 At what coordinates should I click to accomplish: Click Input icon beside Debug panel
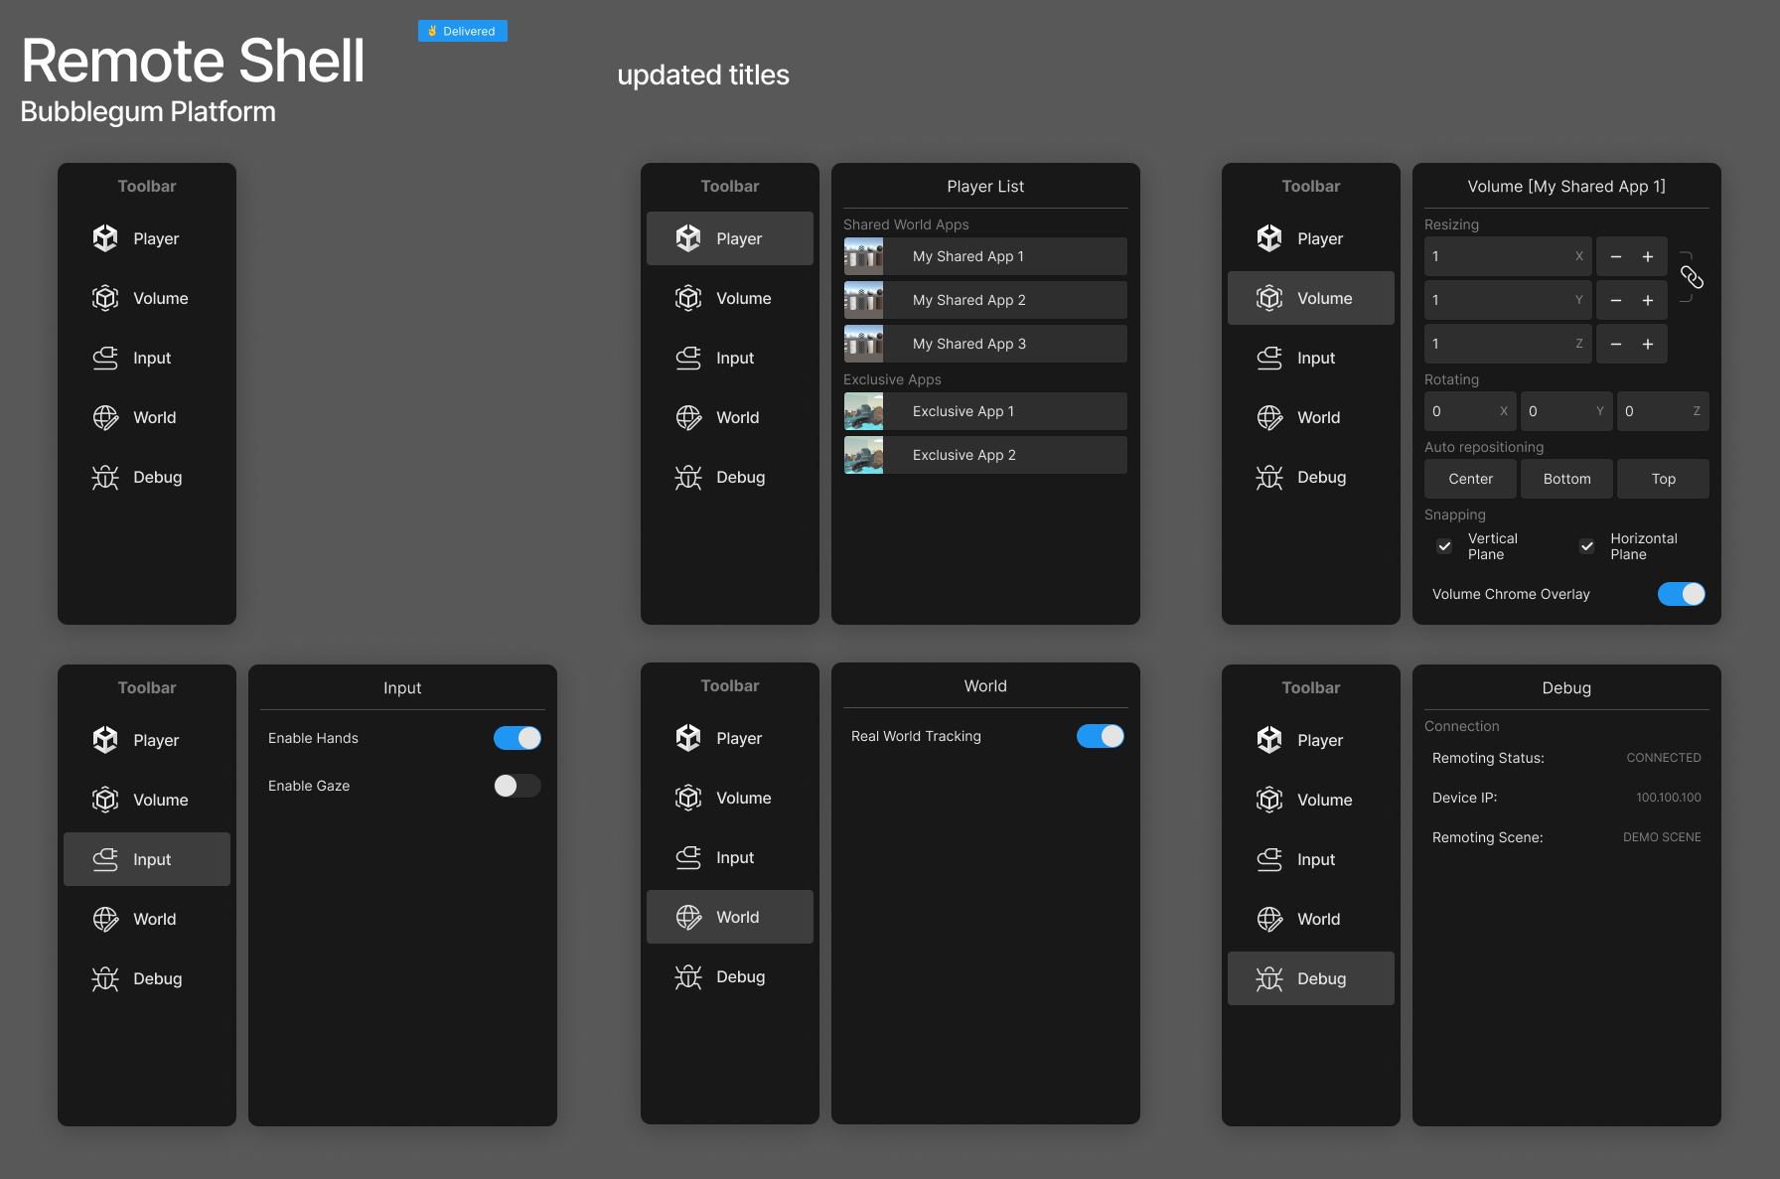(1269, 859)
